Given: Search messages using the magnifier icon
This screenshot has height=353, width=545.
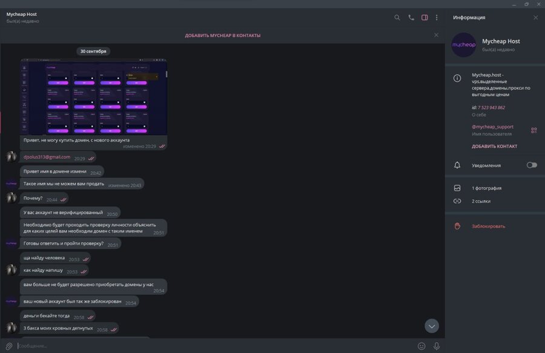Looking at the screenshot, I should click(x=397, y=18).
